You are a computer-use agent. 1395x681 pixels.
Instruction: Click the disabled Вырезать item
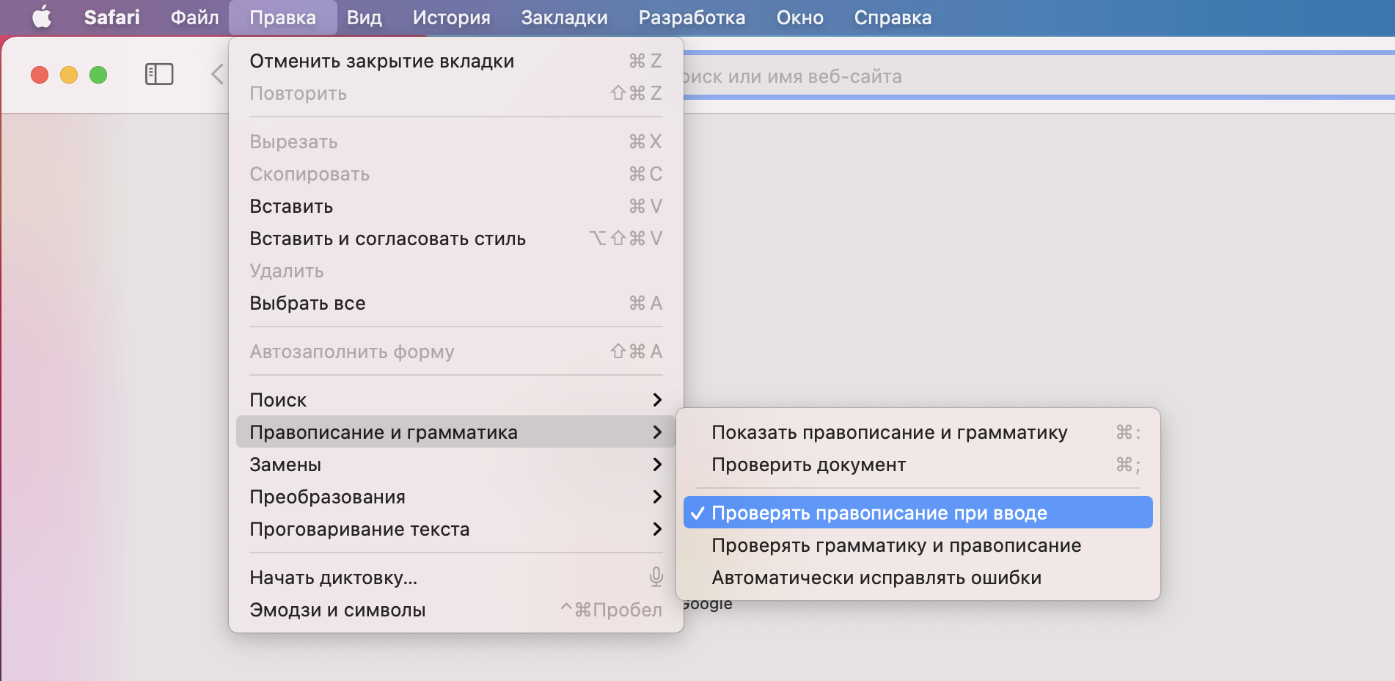click(456, 142)
